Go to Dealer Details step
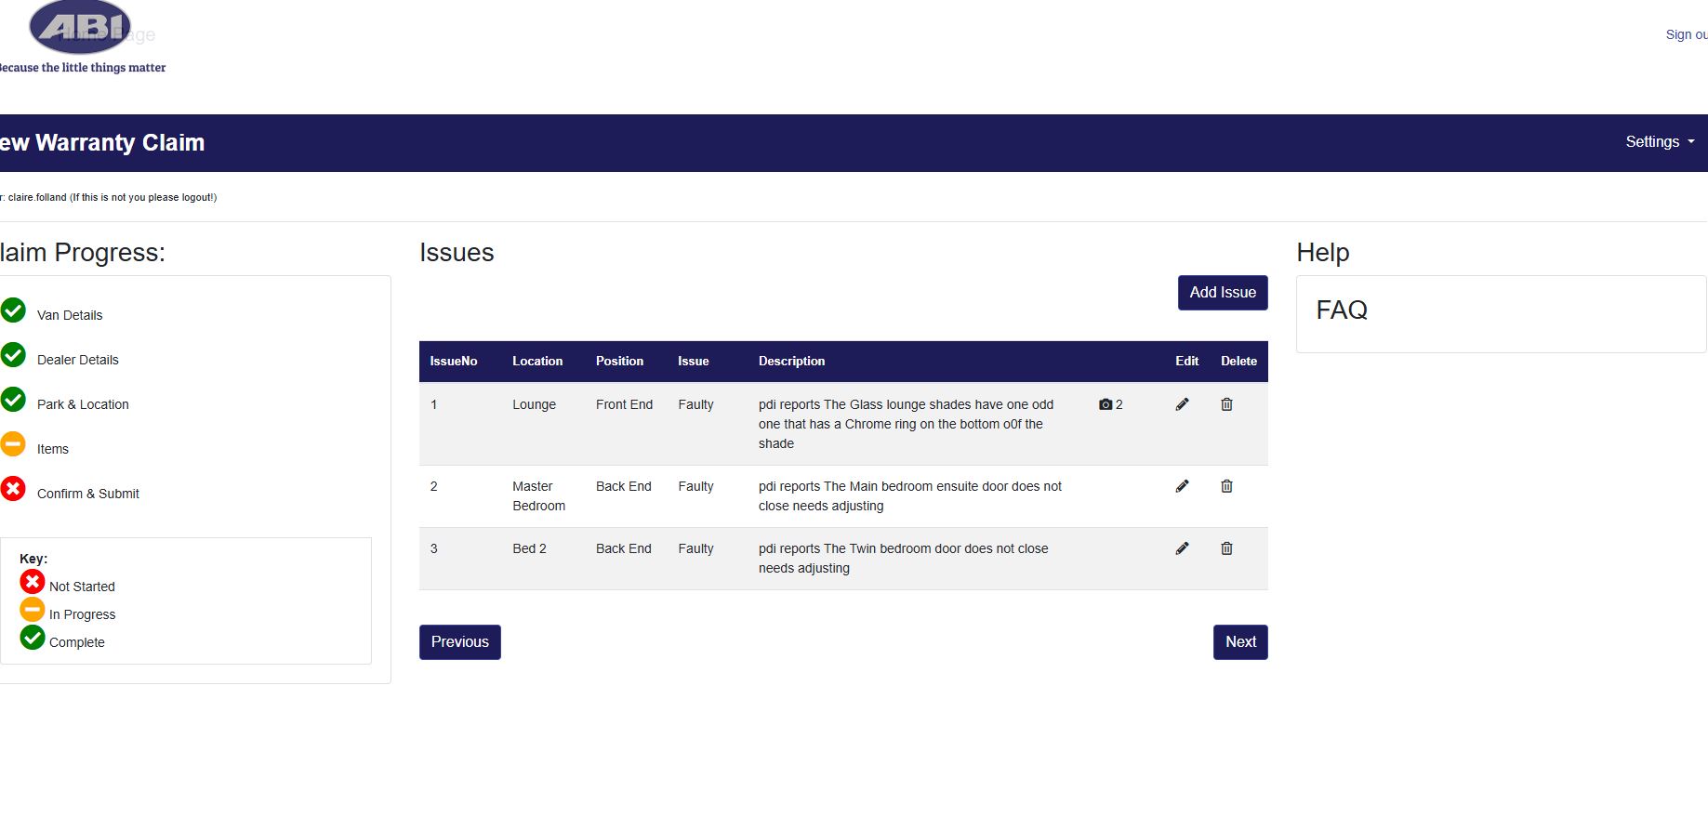The width and height of the screenshot is (1708, 831). [78, 360]
